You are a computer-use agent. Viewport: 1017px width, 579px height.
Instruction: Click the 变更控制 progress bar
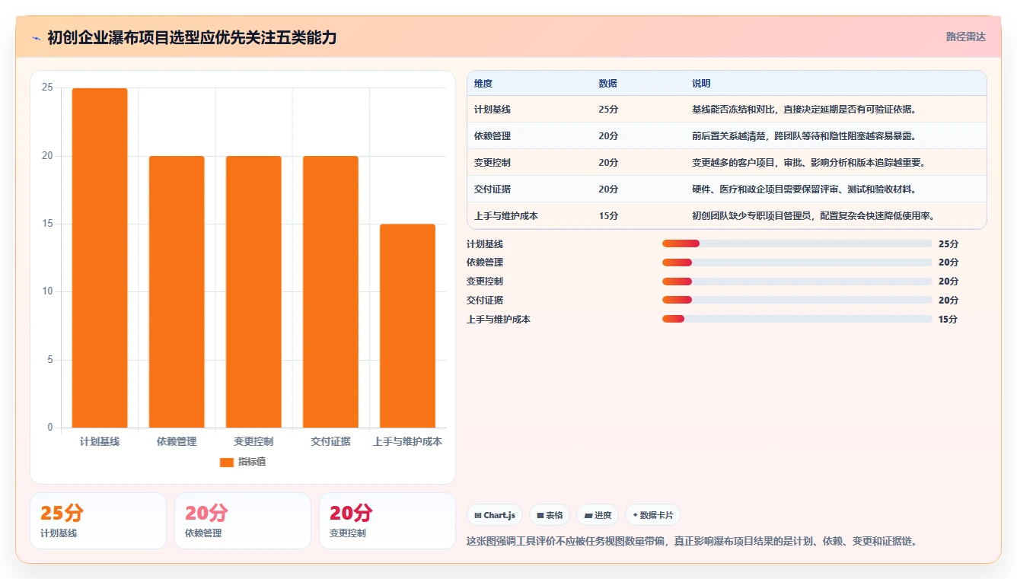tap(797, 282)
